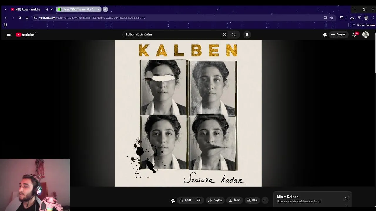
Task: Open Tüm Yer İşaretleri bookmarks folder
Action: pyautogui.click(x=363, y=25)
